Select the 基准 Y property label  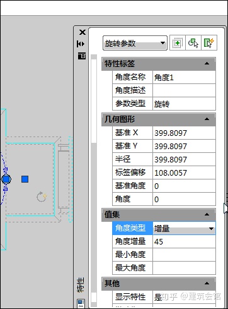tap(132, 146)
